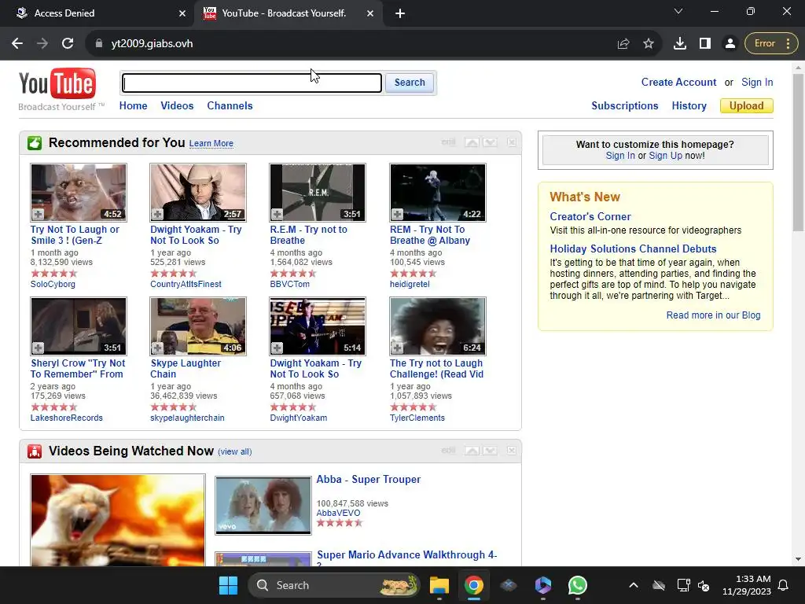Screen dimensions: 805x604
Task: Open the Videos navigation link
Action: click(x=177, y=106)
